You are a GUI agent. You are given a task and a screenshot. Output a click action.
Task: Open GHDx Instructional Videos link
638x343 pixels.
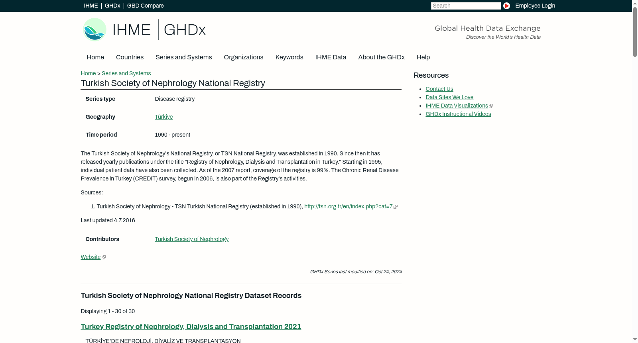(458, 114)
